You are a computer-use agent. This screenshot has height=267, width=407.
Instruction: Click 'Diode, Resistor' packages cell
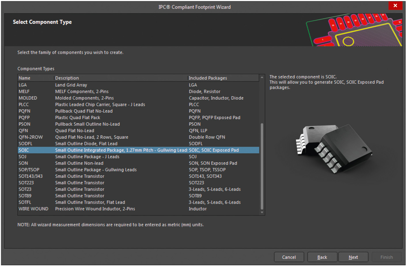tap(205, 91)
